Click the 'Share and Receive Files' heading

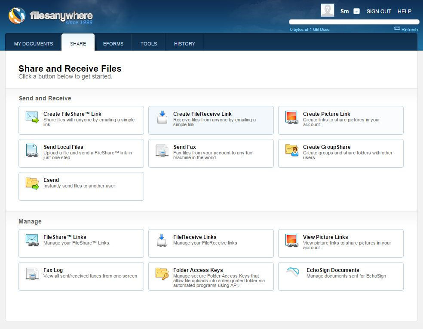pos(70,68)
